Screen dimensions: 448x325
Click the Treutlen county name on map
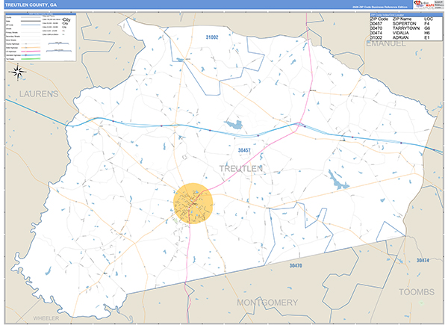[x=240, y=168]
